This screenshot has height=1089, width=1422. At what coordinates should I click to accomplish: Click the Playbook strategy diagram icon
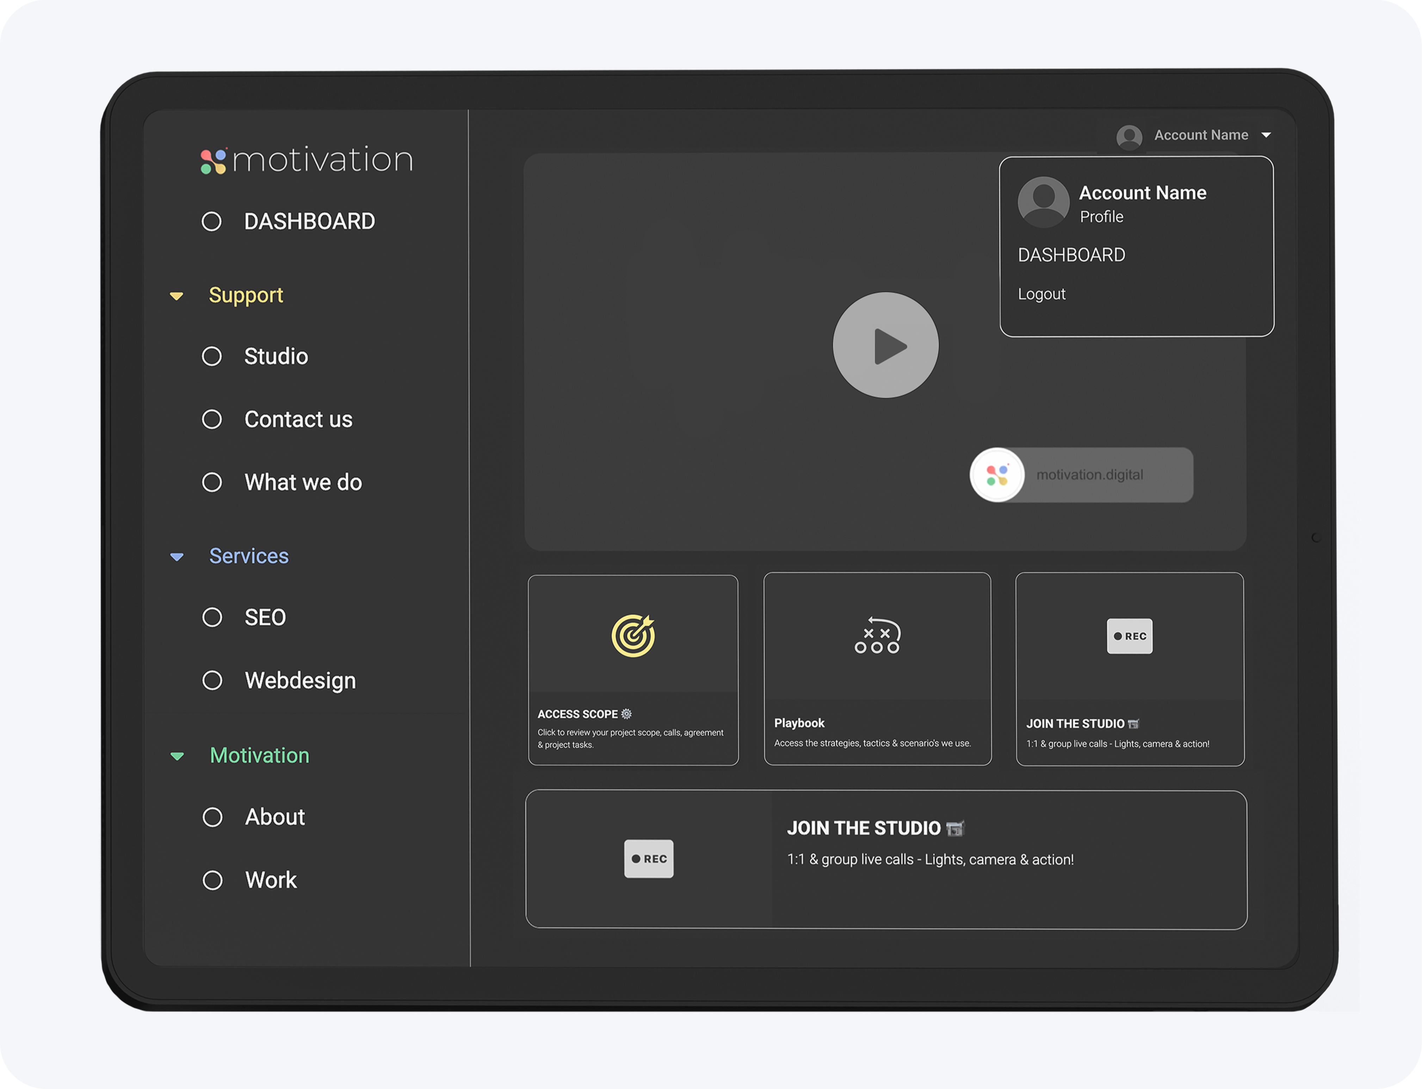coord(877,635)
